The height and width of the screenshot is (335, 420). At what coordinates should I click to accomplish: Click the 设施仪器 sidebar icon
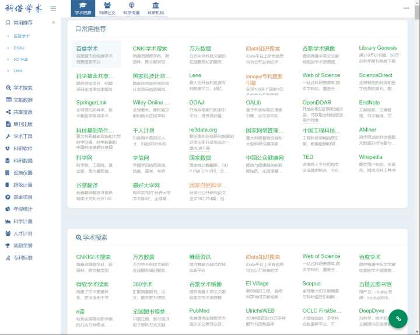click(x=8, y=173)
